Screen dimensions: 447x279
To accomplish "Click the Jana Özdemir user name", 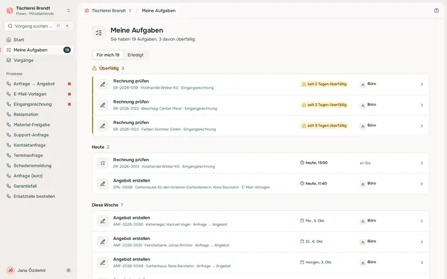I will coord(32,270).
